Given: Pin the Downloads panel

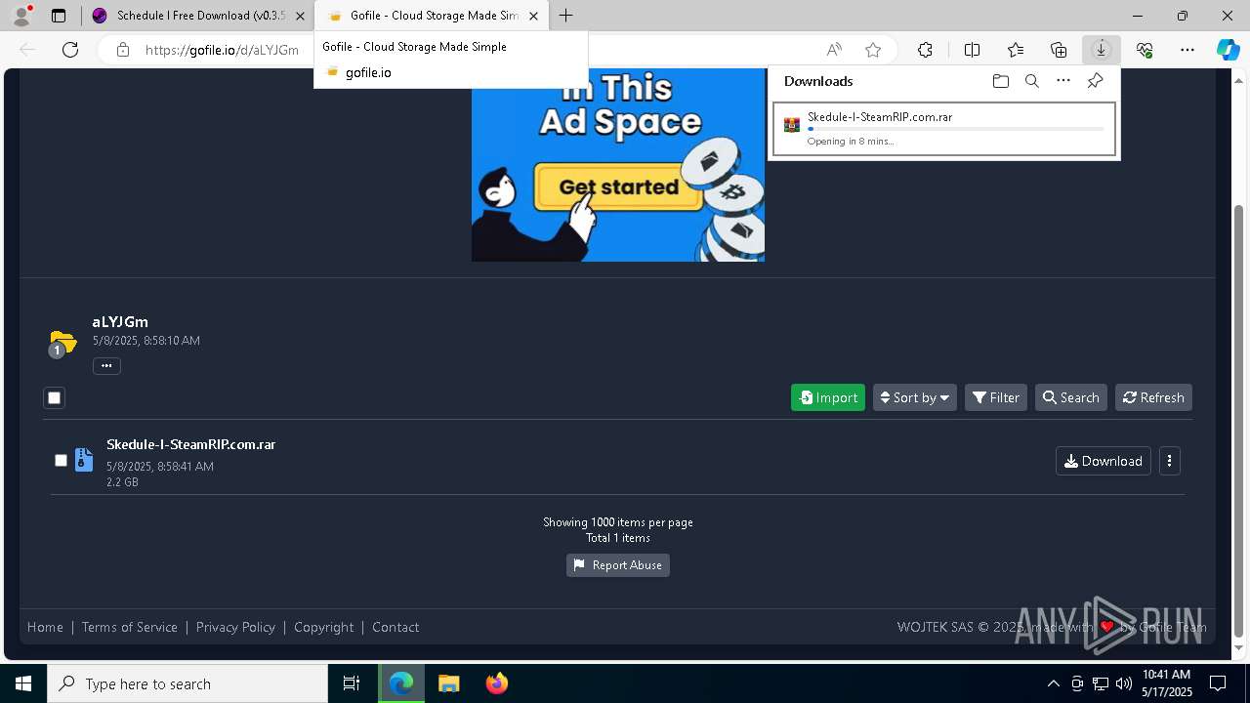Looking at the screenshot, I should 1095,81.
